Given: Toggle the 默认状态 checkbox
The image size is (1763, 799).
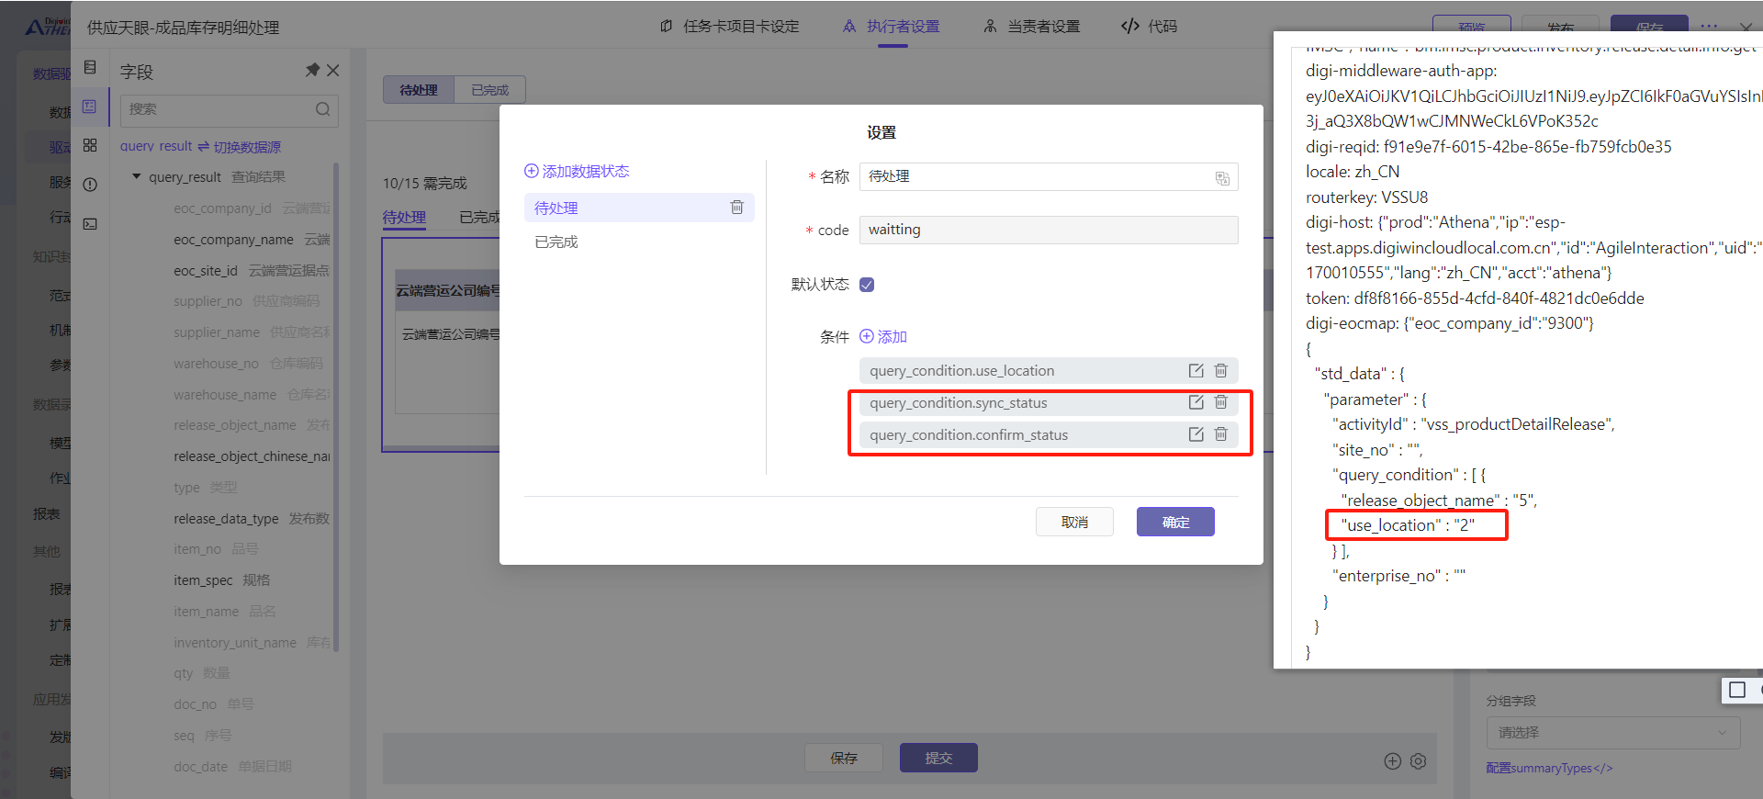Looking at the screenshot, I should [x=867, y=285].
